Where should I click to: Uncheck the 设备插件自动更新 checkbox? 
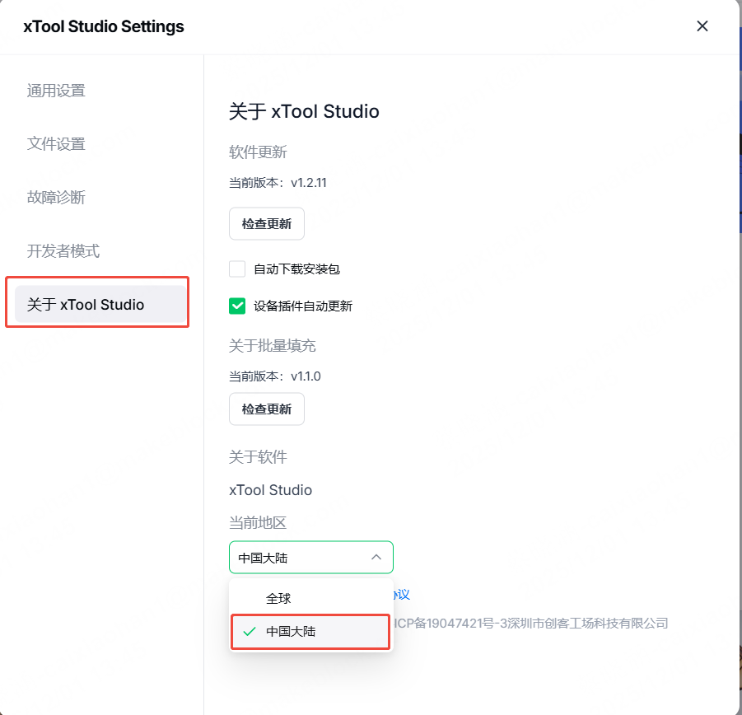[x=237, y=306]
